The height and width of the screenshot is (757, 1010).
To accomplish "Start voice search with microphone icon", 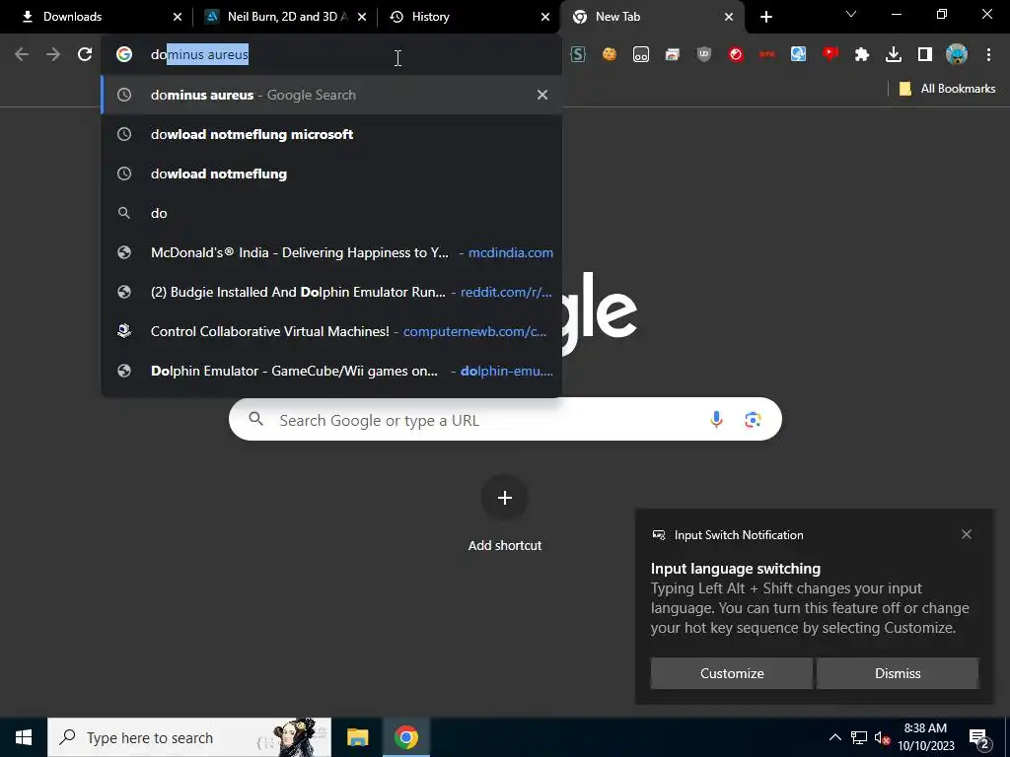I will click(716, 420).
